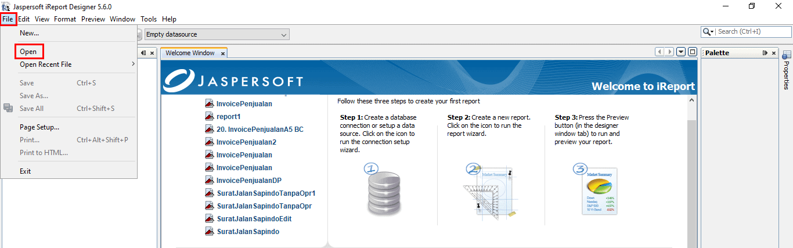This screenshot has height=248, width=793.
Task: Open the View menu
Action: (42, 19)
